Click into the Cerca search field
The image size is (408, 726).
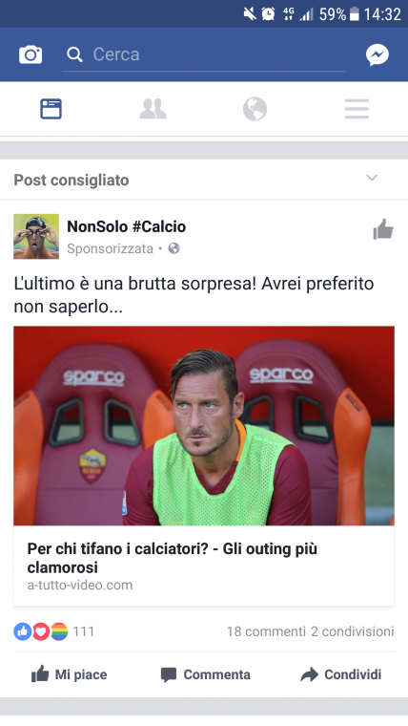tap(204, 54)
